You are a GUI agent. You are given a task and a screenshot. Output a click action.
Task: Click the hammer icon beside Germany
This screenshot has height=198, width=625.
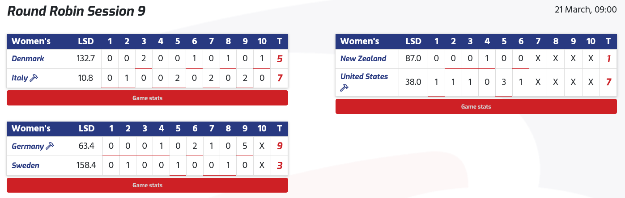[50, 146]
